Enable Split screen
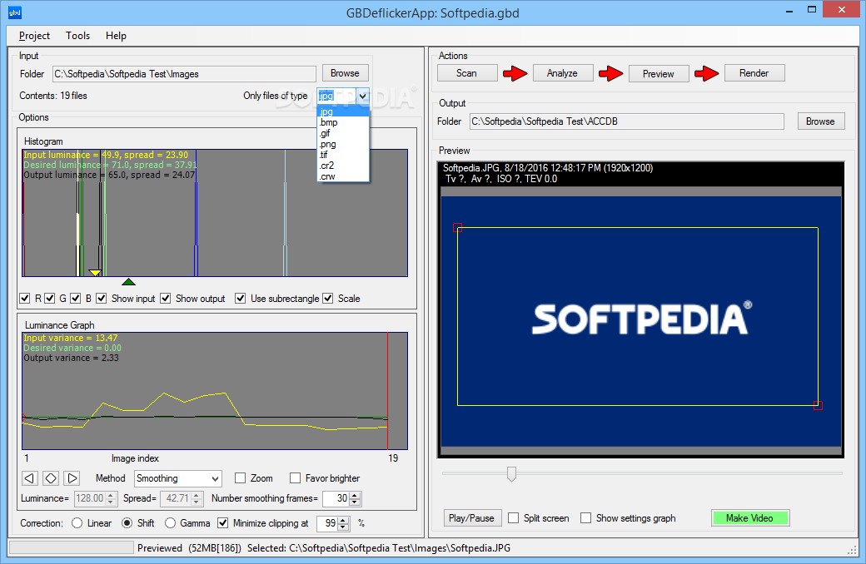The height and width of the screenshot is (564, 866). (514, 518)
